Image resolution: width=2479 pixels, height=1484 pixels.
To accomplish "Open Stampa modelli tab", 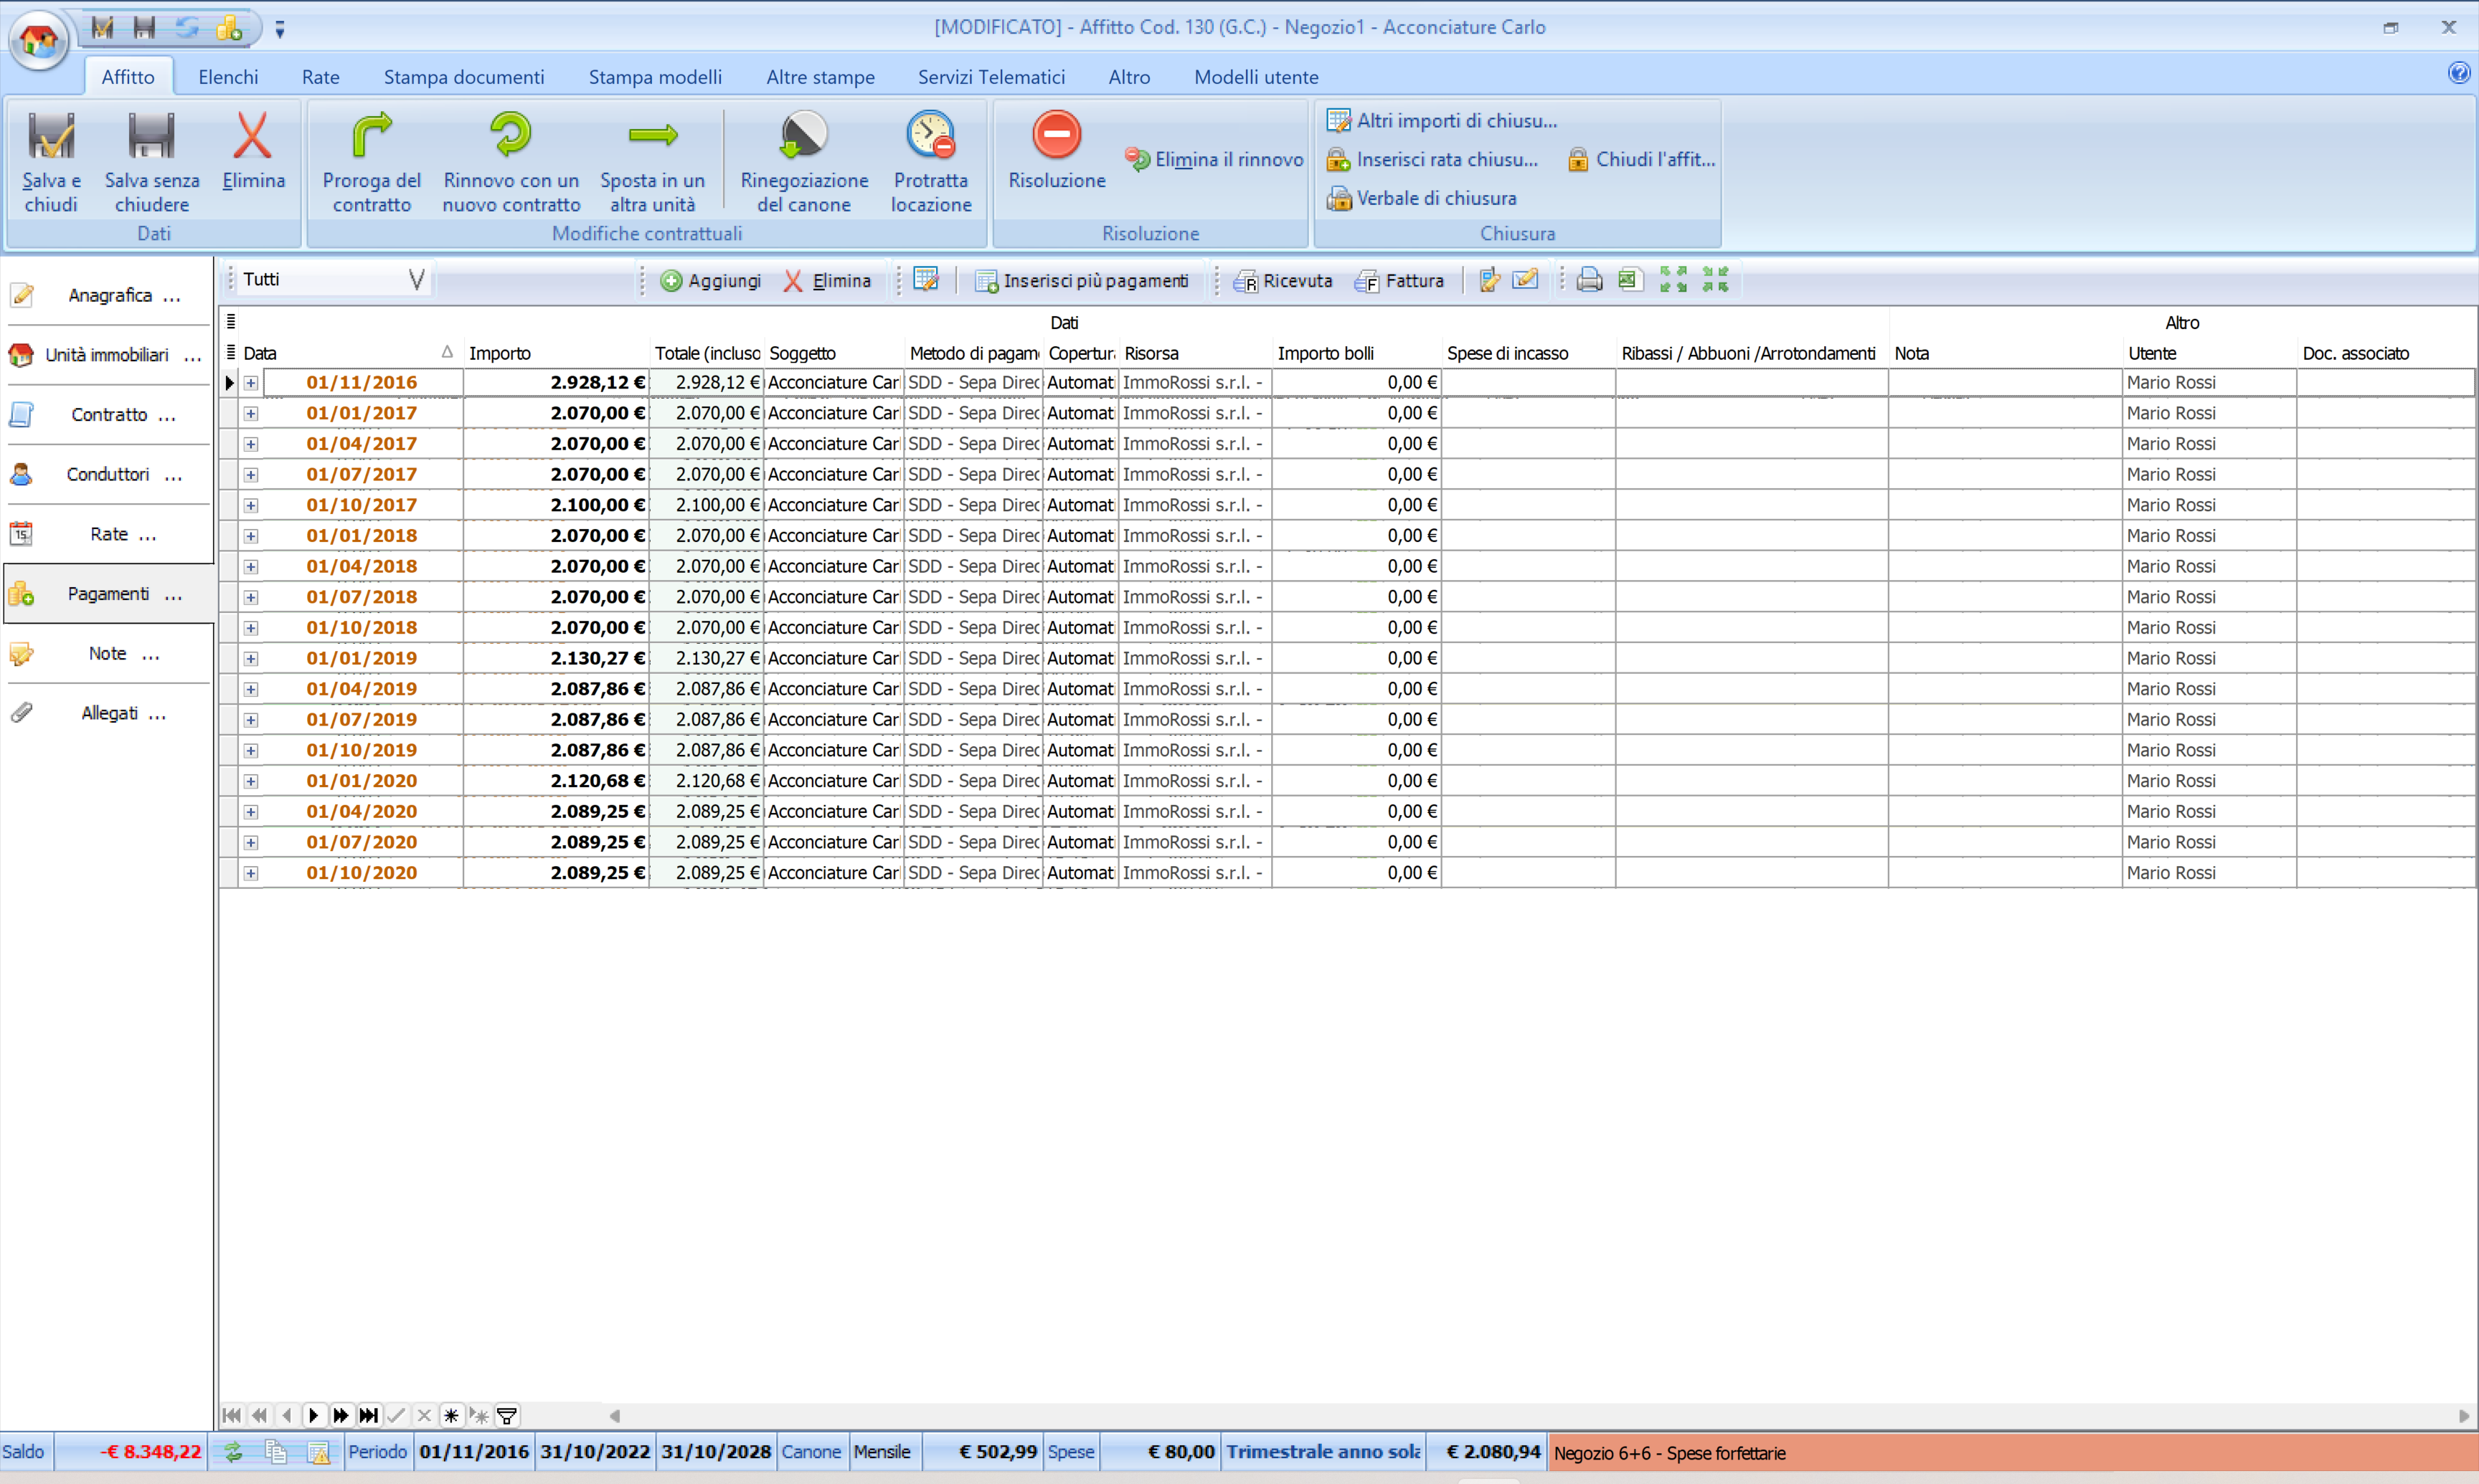I will tap(656, 77).
